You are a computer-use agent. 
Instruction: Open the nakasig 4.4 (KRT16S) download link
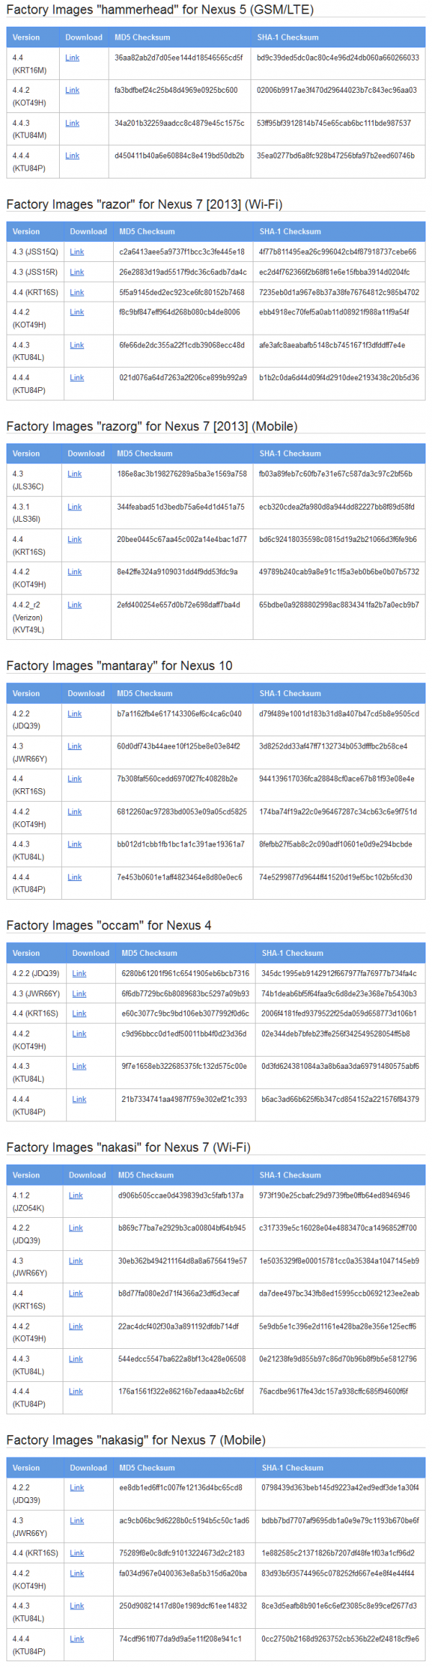coord(77,1553)
